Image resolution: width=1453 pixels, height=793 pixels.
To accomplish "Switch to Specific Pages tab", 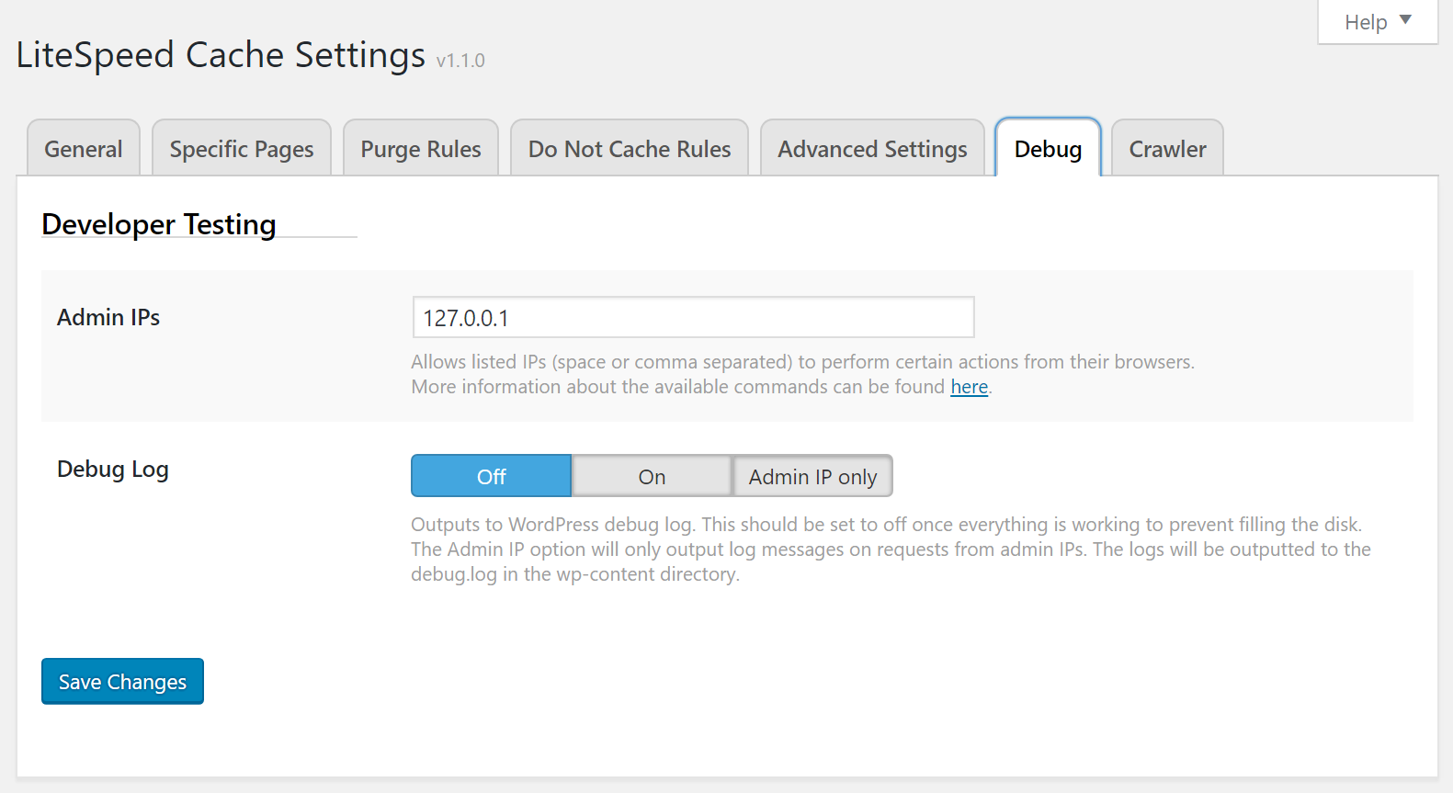I will coord(242,148).
